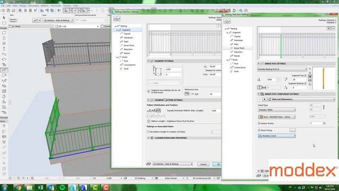Collapse Inner Post Settings panel
The width and height of the screenshot is (339, 191).
point(258,64)
